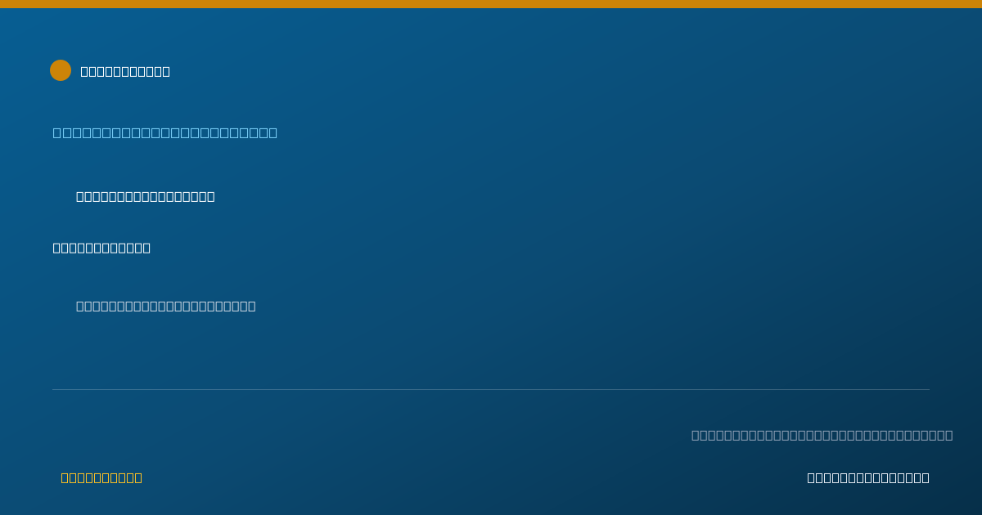Select the non-indented white subheading line
The height and width of the screenshot is (515, 982).
pos(101,248)
